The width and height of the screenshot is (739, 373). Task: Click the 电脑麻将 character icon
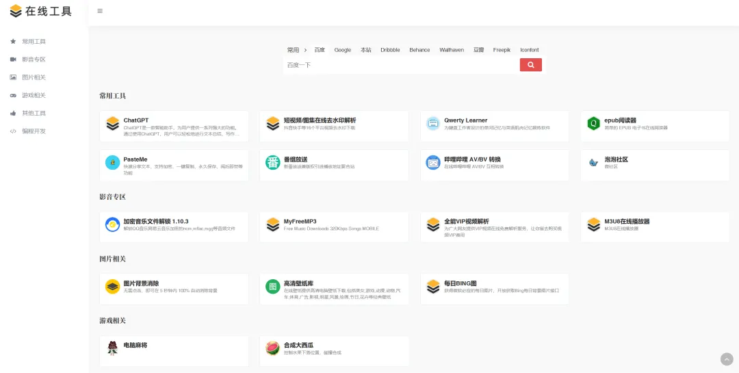click(113, 348)
